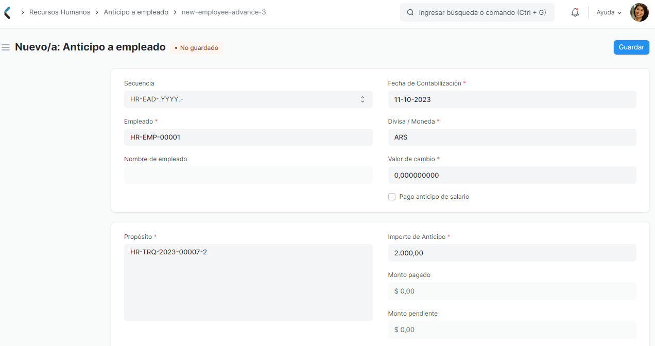Click the Empleado field HR-EMP-00001
655x346 pixels.
pyautogui.click(x=248, y=137)
